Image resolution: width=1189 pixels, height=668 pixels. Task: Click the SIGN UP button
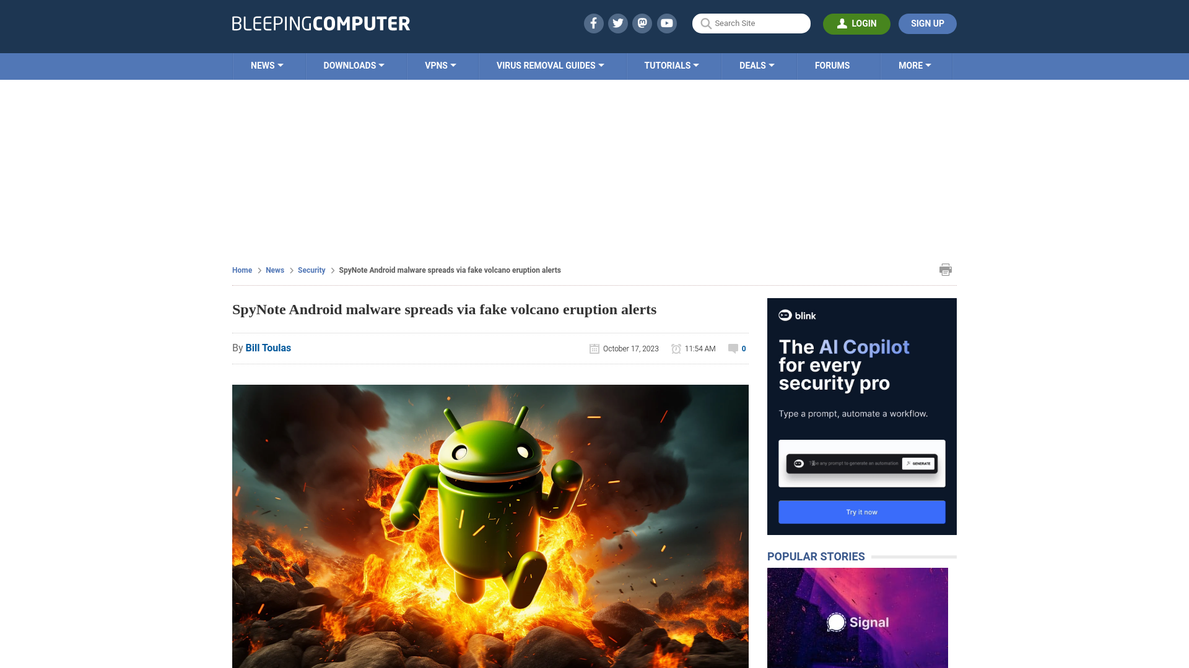tap(928, 24)
